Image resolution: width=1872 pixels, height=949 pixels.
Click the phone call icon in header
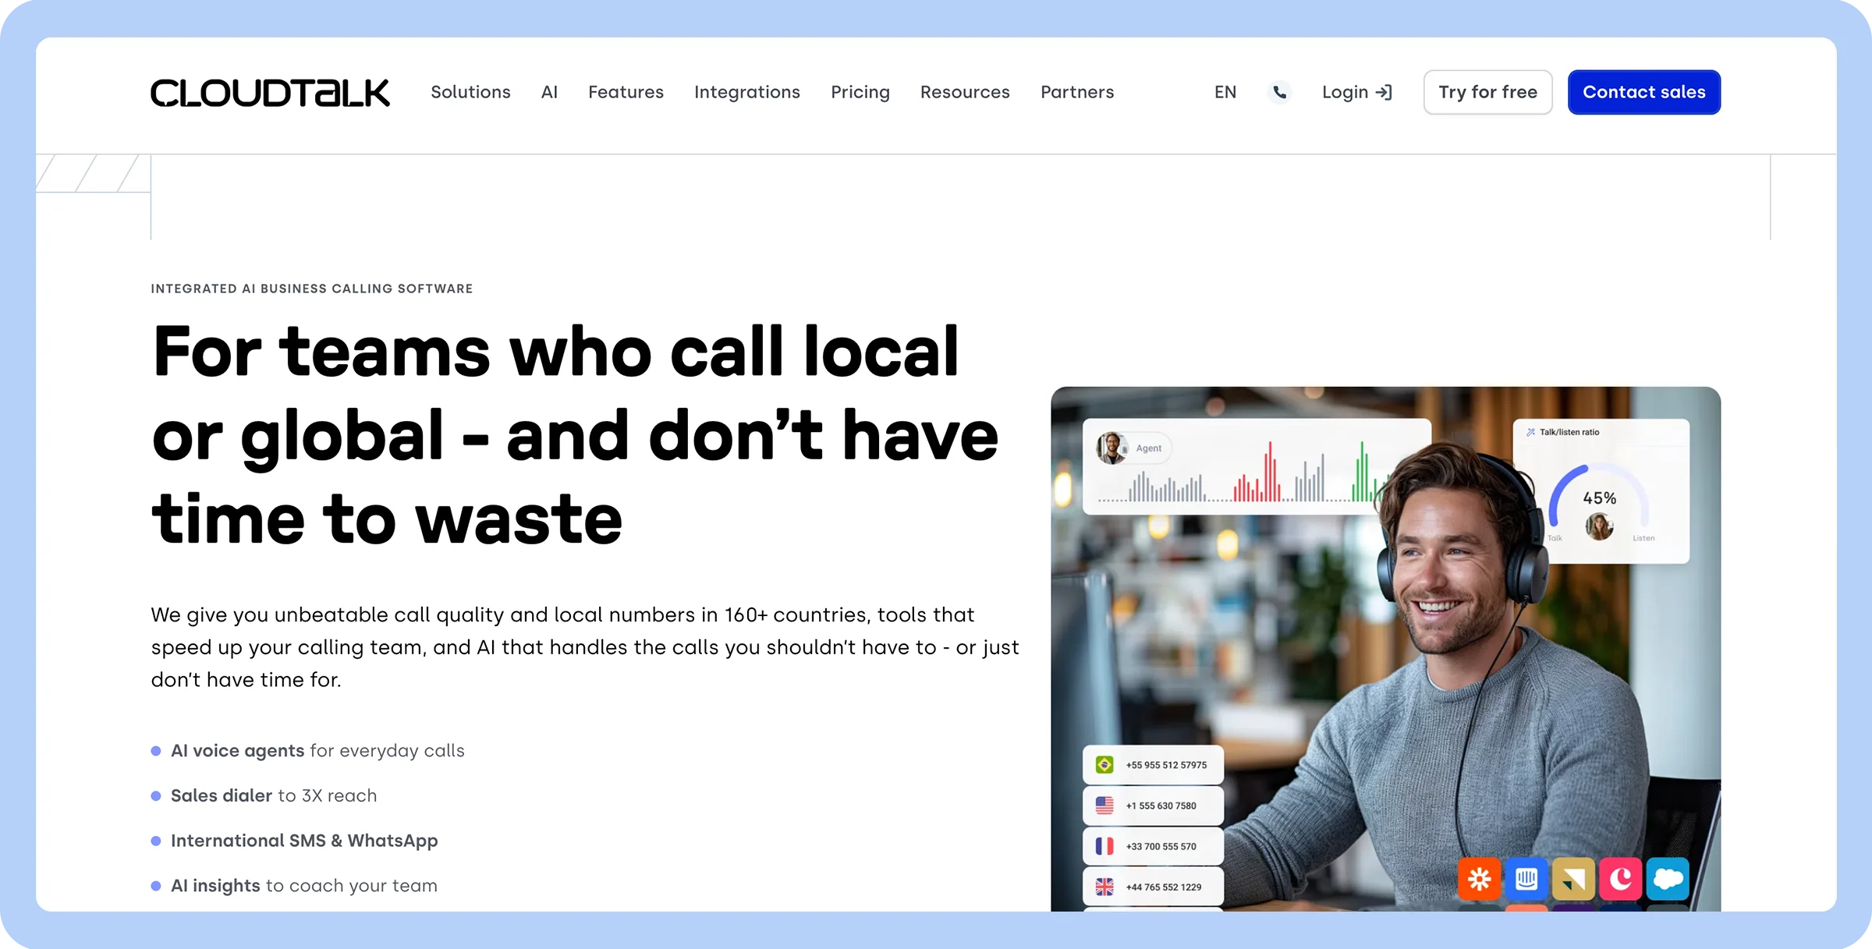point(1279,92)
